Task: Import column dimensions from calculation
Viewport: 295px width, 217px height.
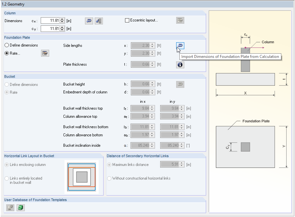Action: click(x=89, y=20)
